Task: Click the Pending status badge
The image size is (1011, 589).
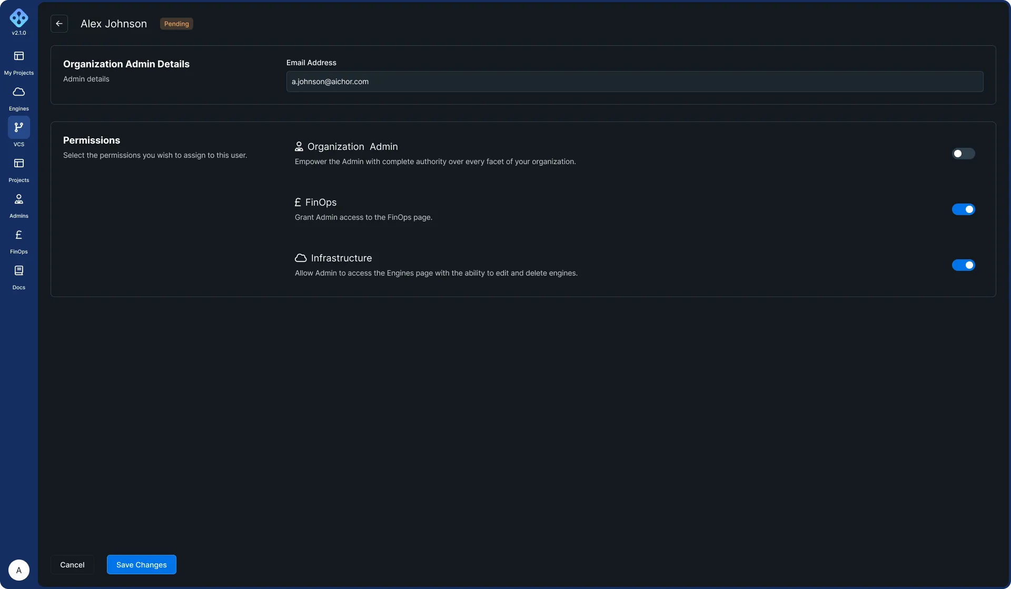Action: [176, 24]
